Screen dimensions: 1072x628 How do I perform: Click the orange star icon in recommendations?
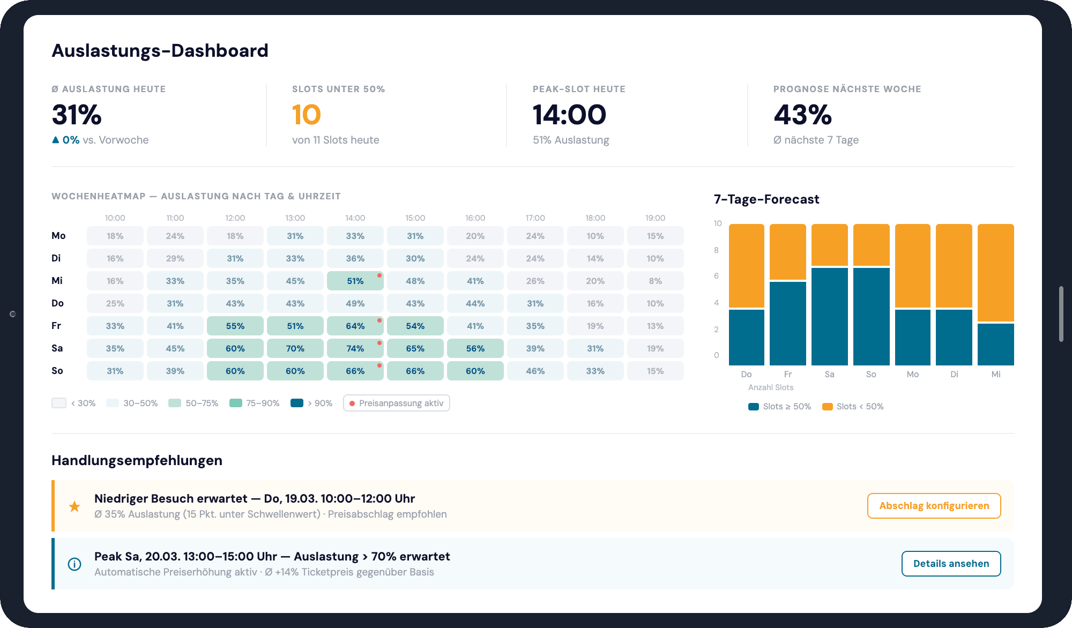pos(75,506)
